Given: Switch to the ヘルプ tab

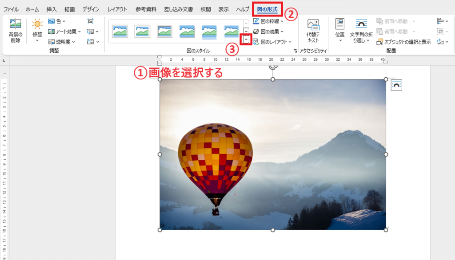Looking at the screenshot, I should point(242,9).
